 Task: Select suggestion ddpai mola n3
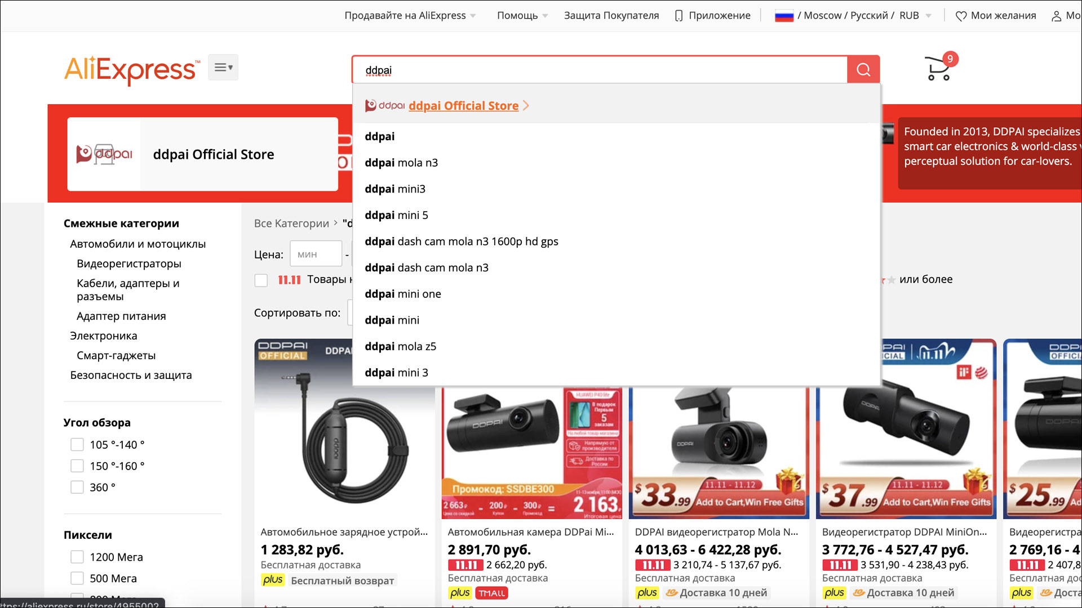[x=617, y=163]
